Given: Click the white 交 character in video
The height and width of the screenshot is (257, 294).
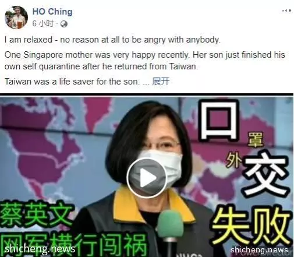Looking at the screenshot, I should [x=265, y=173].
